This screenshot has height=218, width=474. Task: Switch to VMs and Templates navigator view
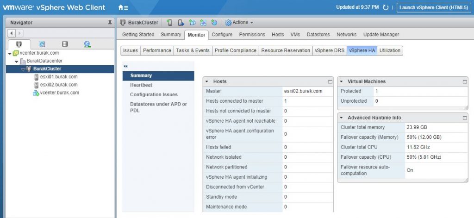tap(42, 44)
